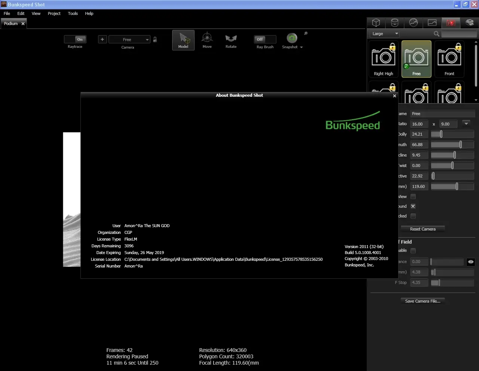Open the Backplates tab image icon
The width and height of the screenshot is (479, 371).
click(432, 23)
